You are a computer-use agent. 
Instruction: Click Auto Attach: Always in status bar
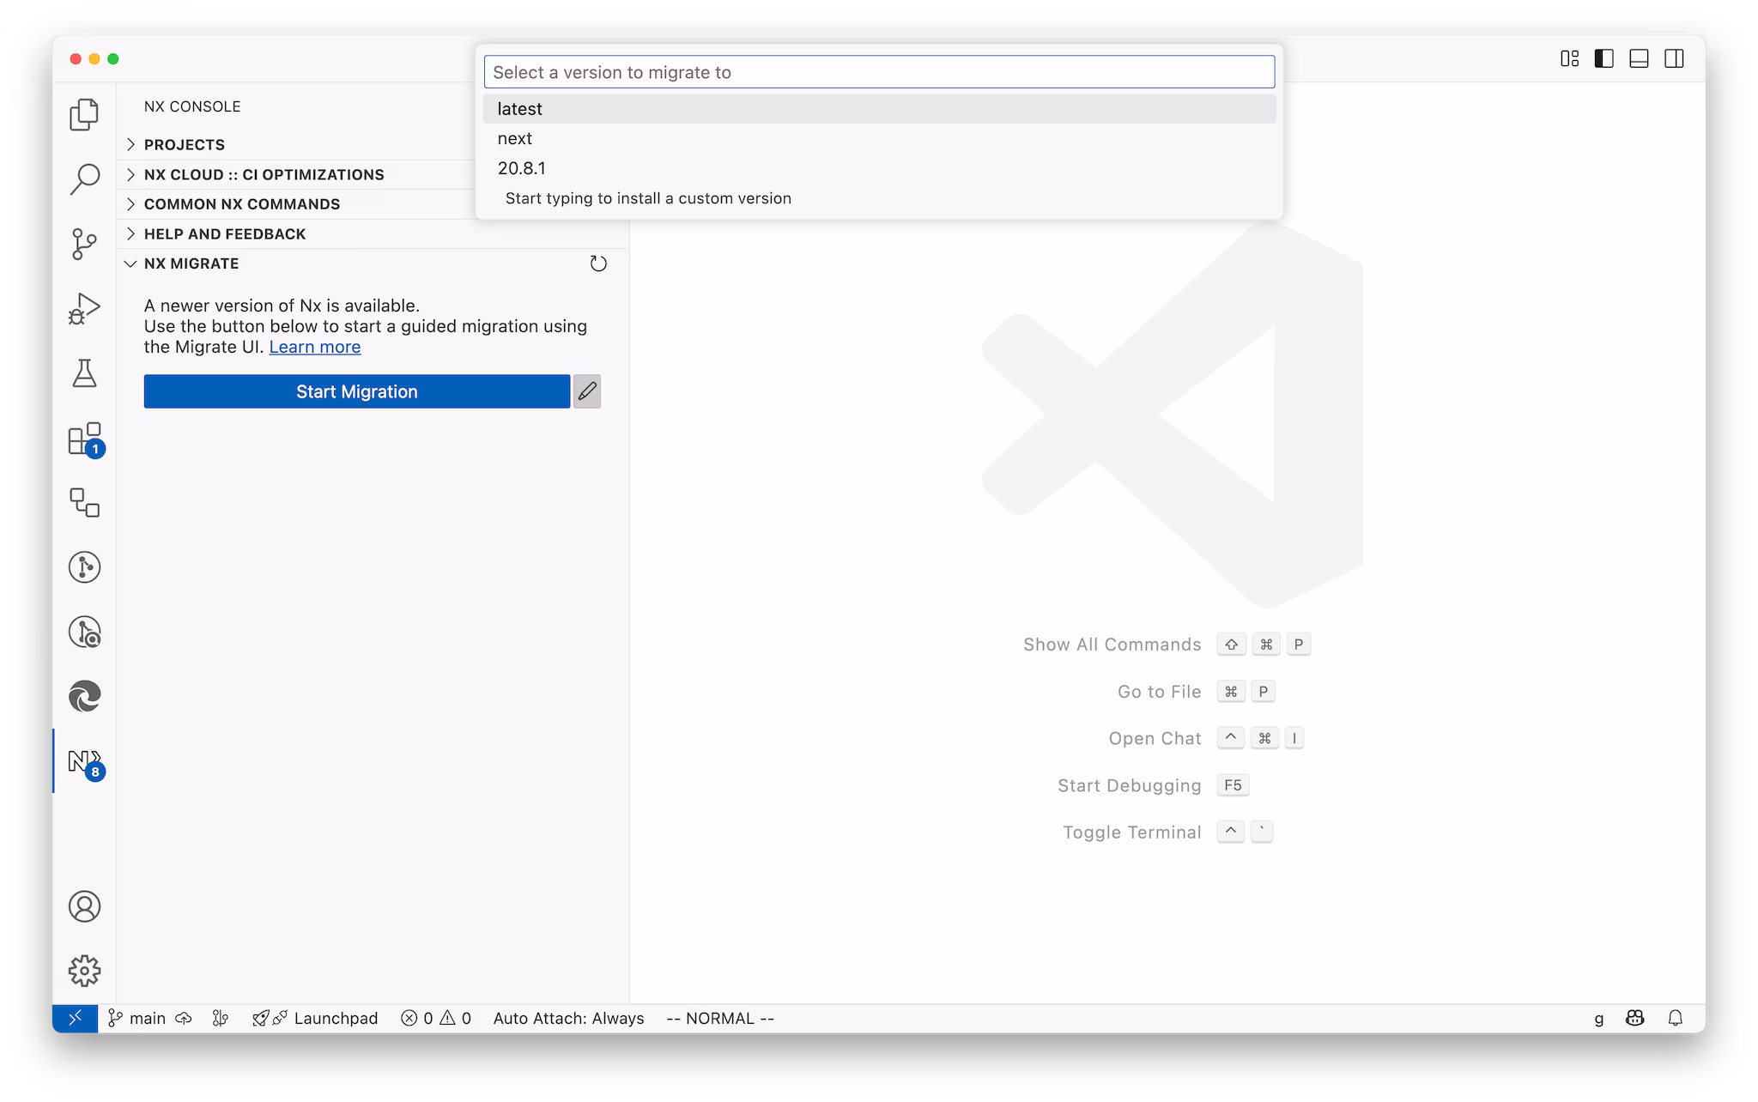[568, 1018]
